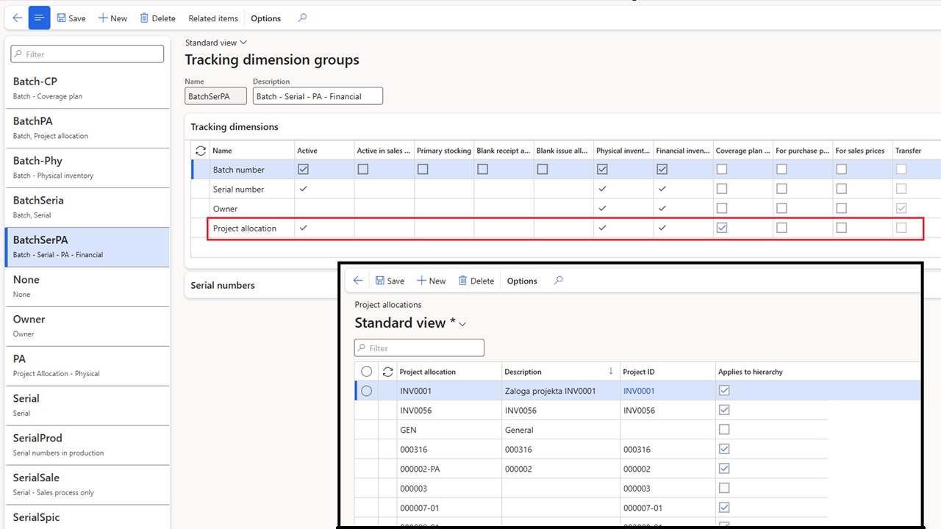Screen dimensions: 941x529
Task: Open Options menu in main toolbar
Action: [x=265, y=18]
